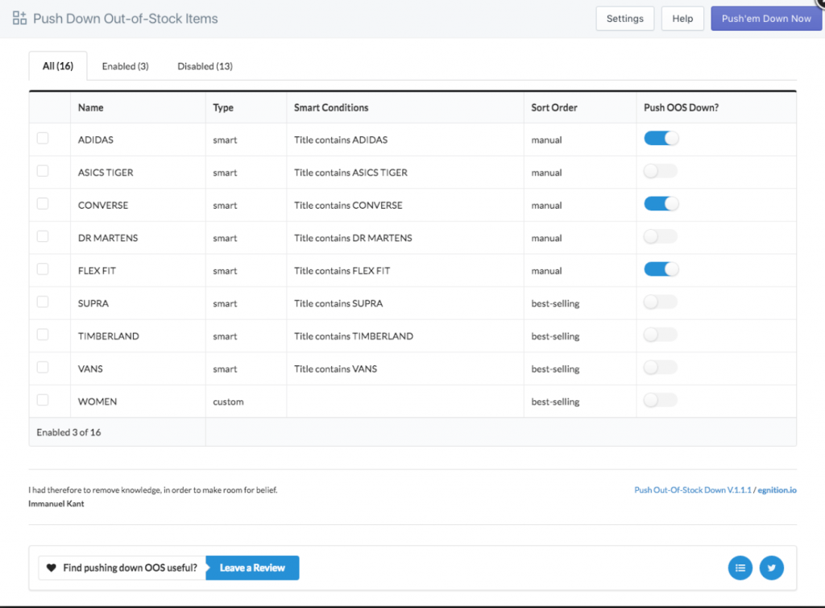Select the ASICS TIGER row checkbox
This screenshot has width=825, height=608.
43,171
